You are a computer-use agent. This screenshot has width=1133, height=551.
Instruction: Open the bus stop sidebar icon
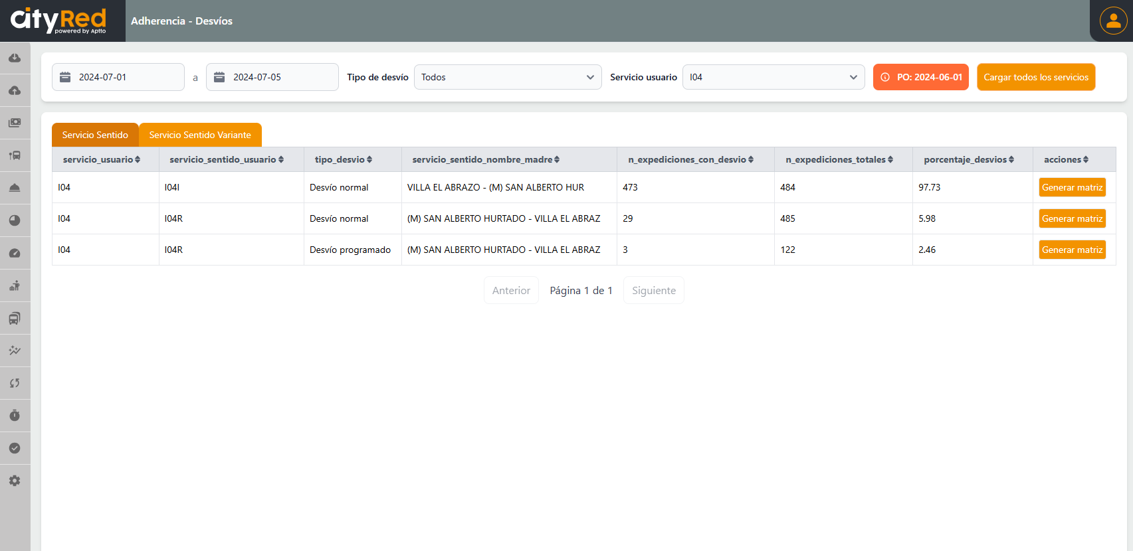click(x=15, y=155)
